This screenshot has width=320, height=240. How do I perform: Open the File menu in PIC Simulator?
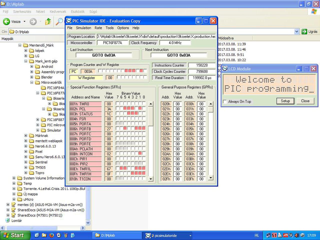pos(70,28)
